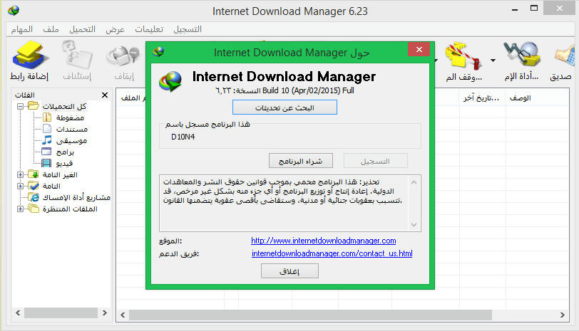
Task: Click scroll down arrow in warning text box
Action: click(414, 224)
